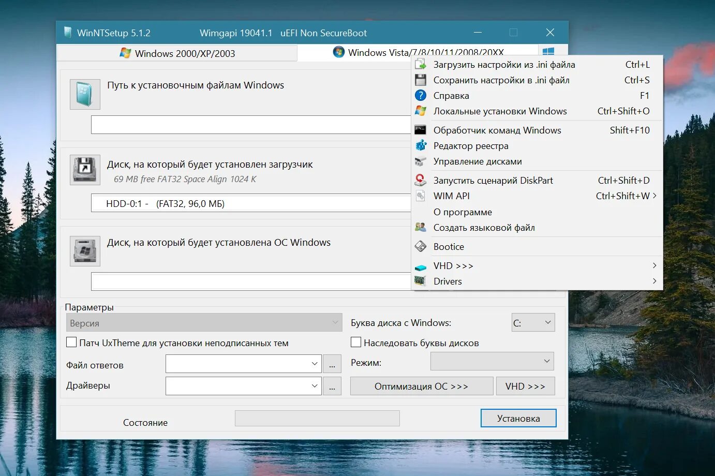Open Редактор реестра menu item

point(537,146)
